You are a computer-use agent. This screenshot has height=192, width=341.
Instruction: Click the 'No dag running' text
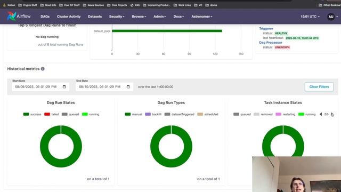pyautogui.click(x=47, y=37)
